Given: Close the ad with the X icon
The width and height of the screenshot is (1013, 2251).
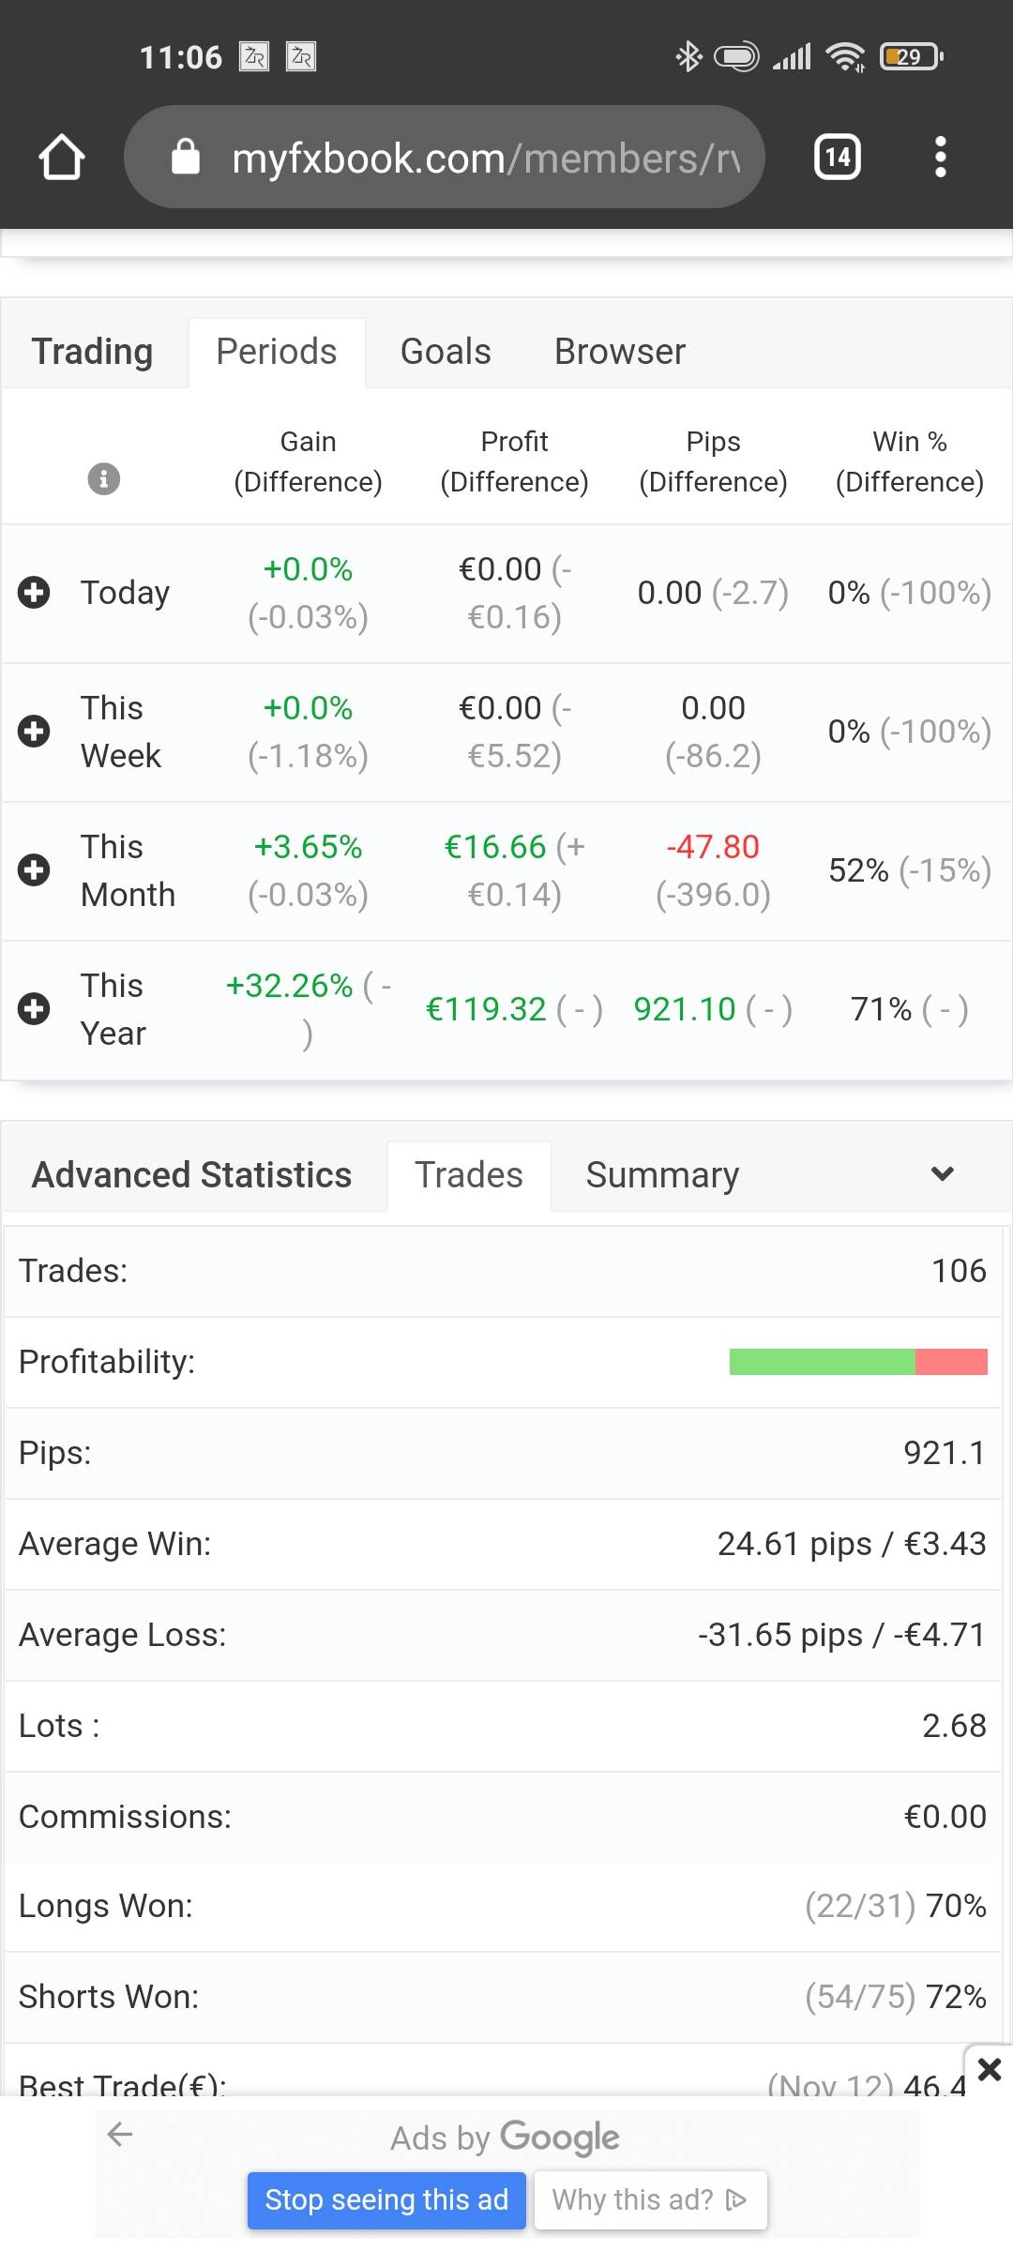Looking at the screenshot, I should click(989, 2069).
